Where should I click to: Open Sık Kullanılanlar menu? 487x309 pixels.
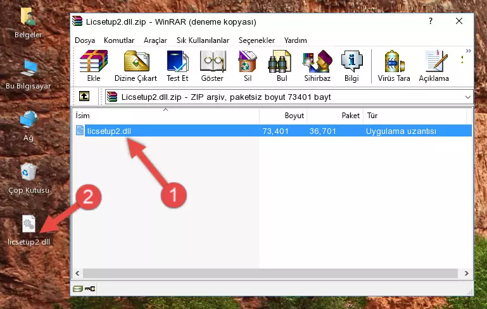click(203, 40)
